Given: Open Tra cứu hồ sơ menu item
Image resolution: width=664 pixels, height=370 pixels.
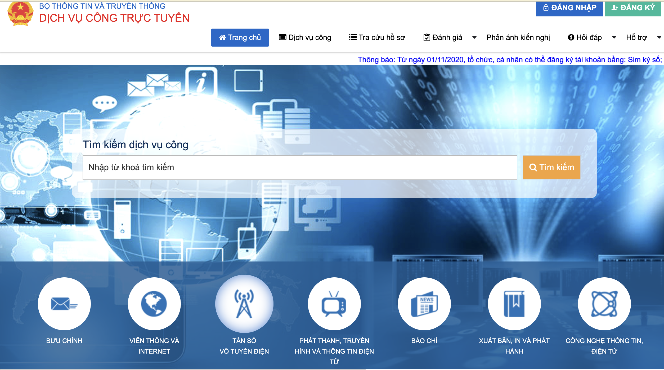Looking at the screenshot, I should point(377,38).
